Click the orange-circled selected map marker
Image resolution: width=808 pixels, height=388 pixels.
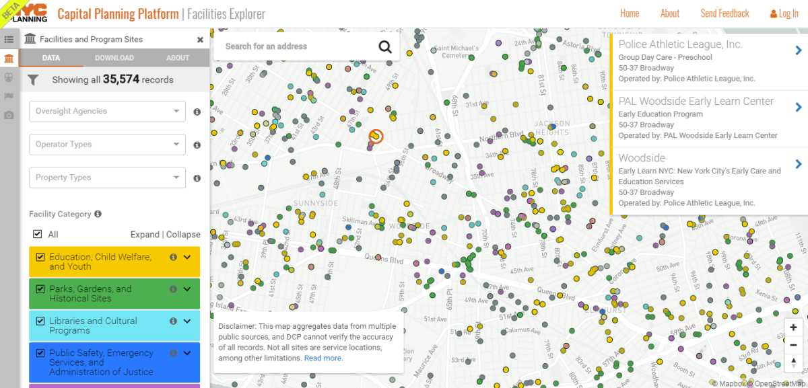click(x=376, y=137)
